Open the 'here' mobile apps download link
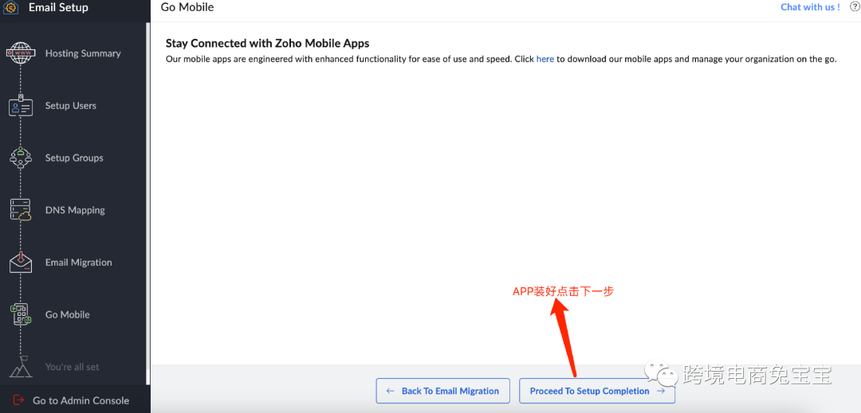This screenshot has width=861, height=413. click(545, 59)
